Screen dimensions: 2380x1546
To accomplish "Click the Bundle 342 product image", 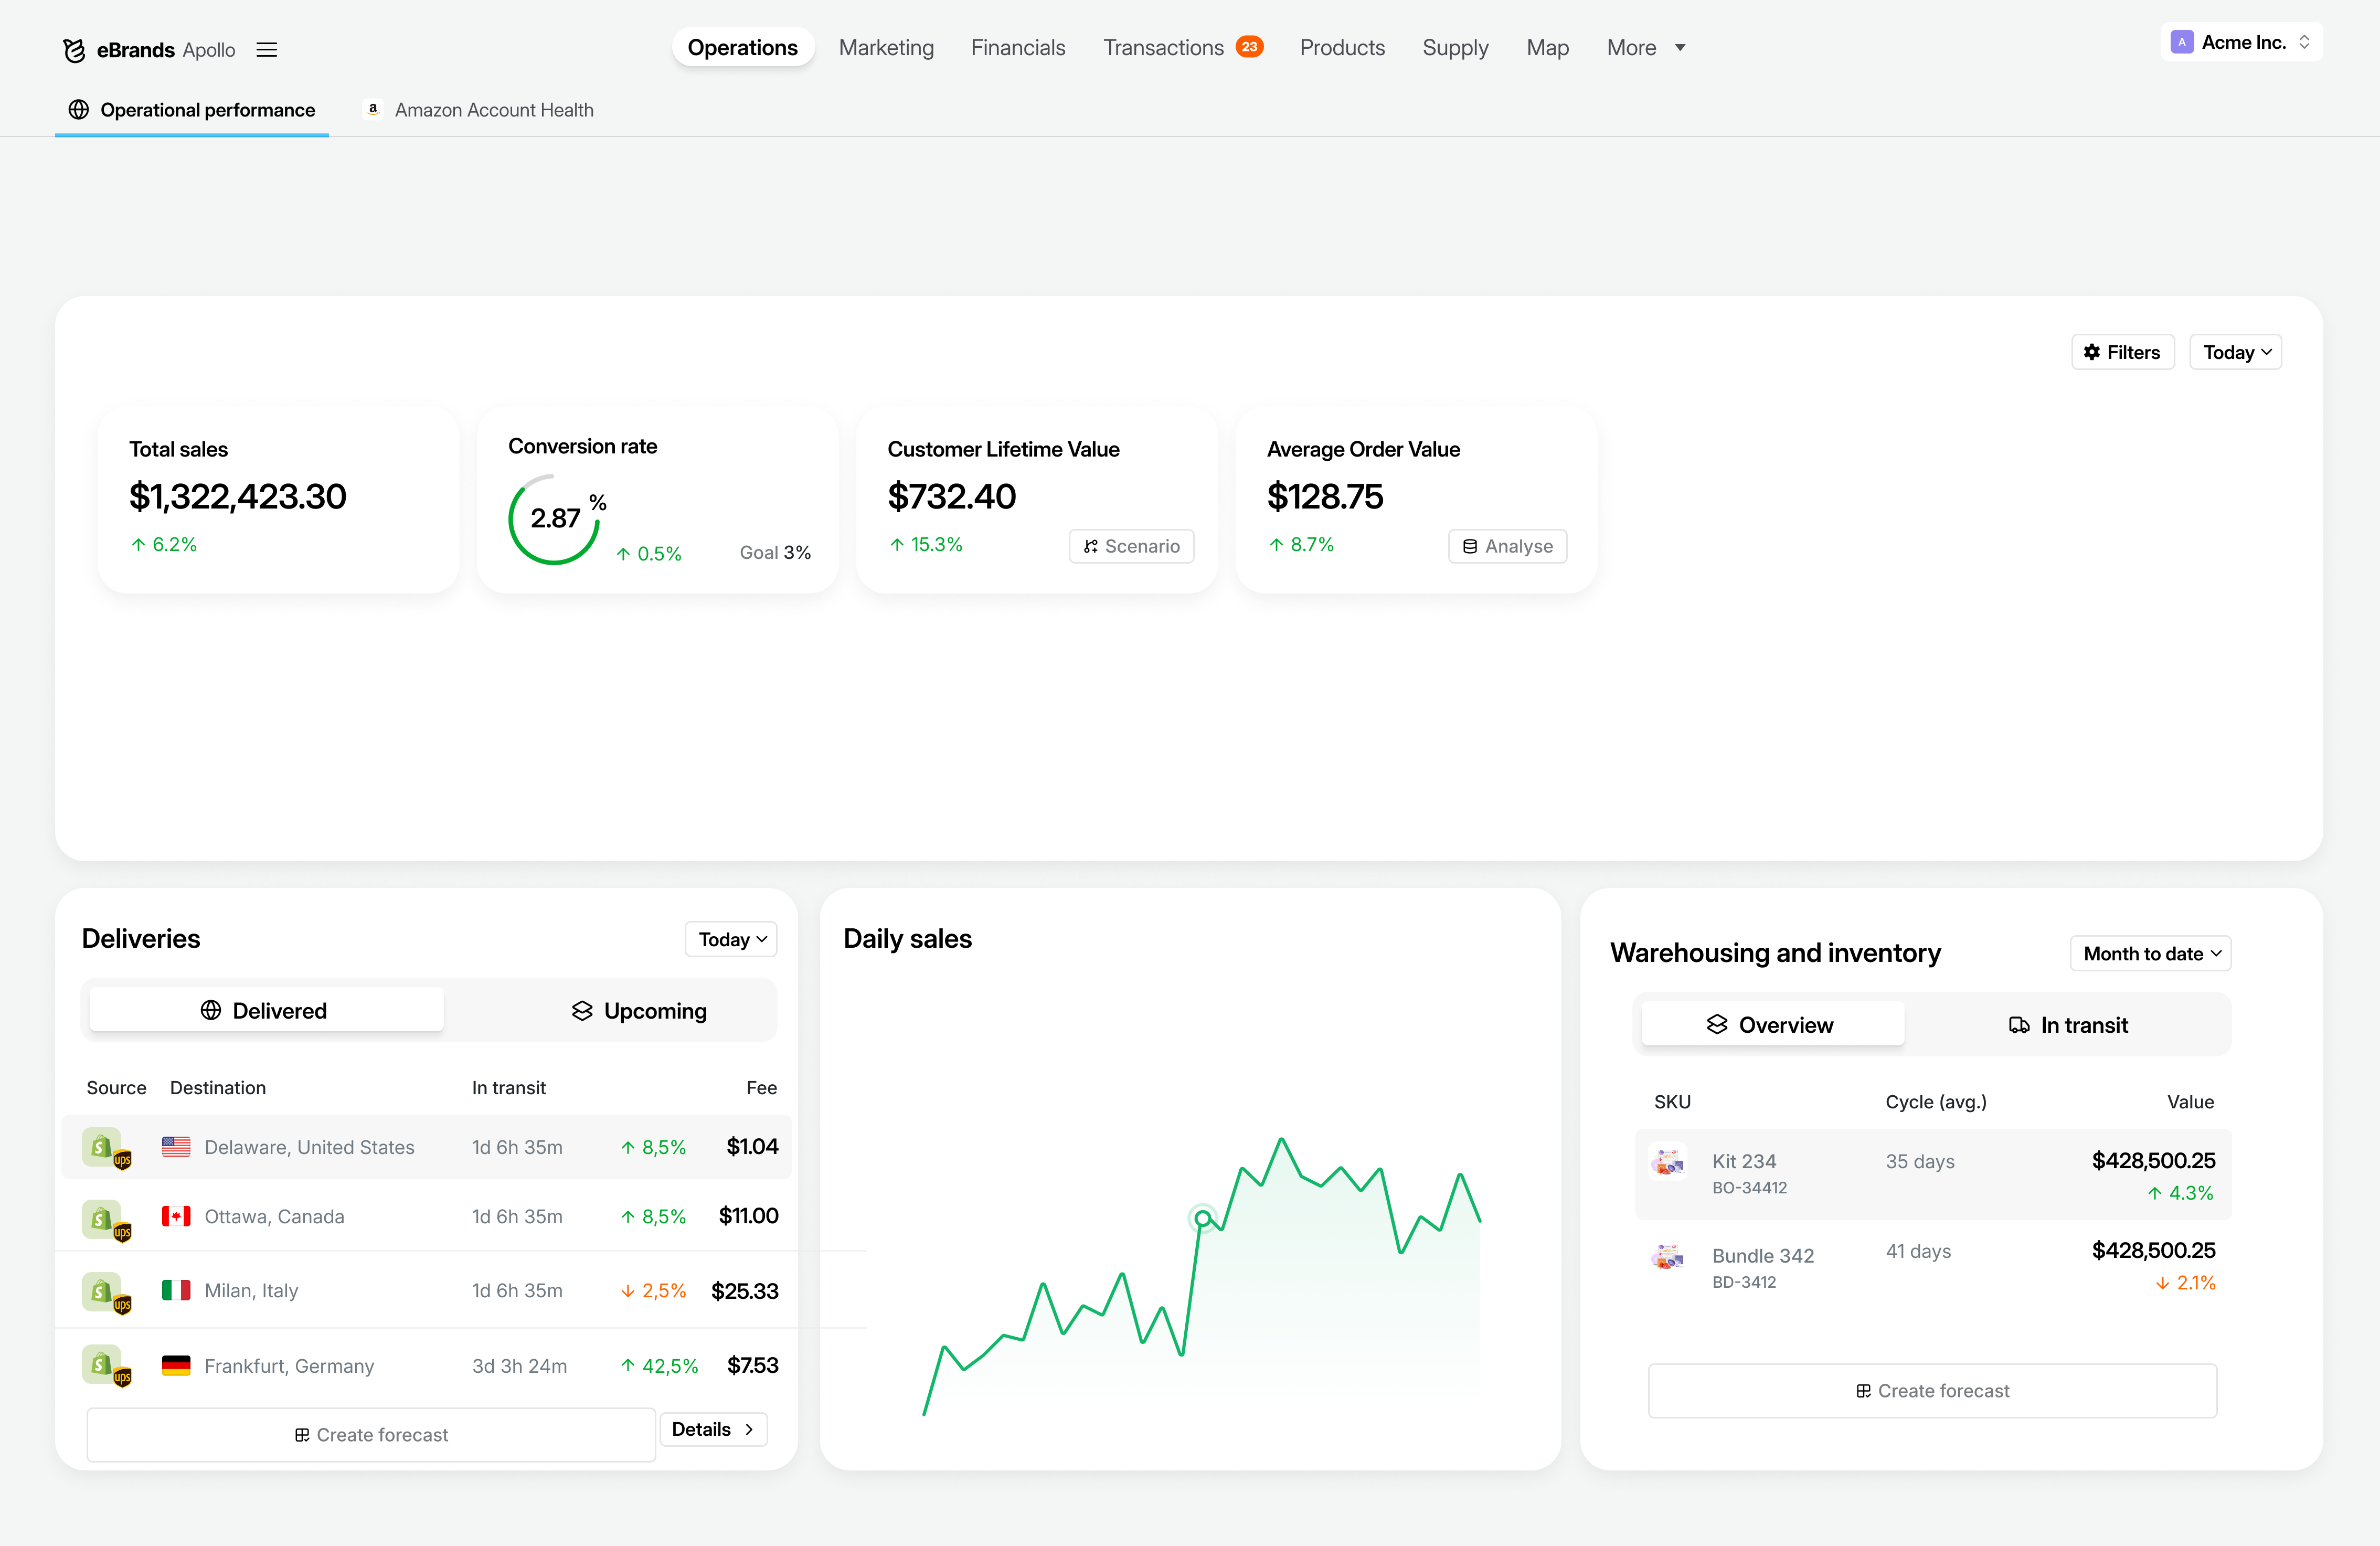I will click(x=1667, y=1255).
